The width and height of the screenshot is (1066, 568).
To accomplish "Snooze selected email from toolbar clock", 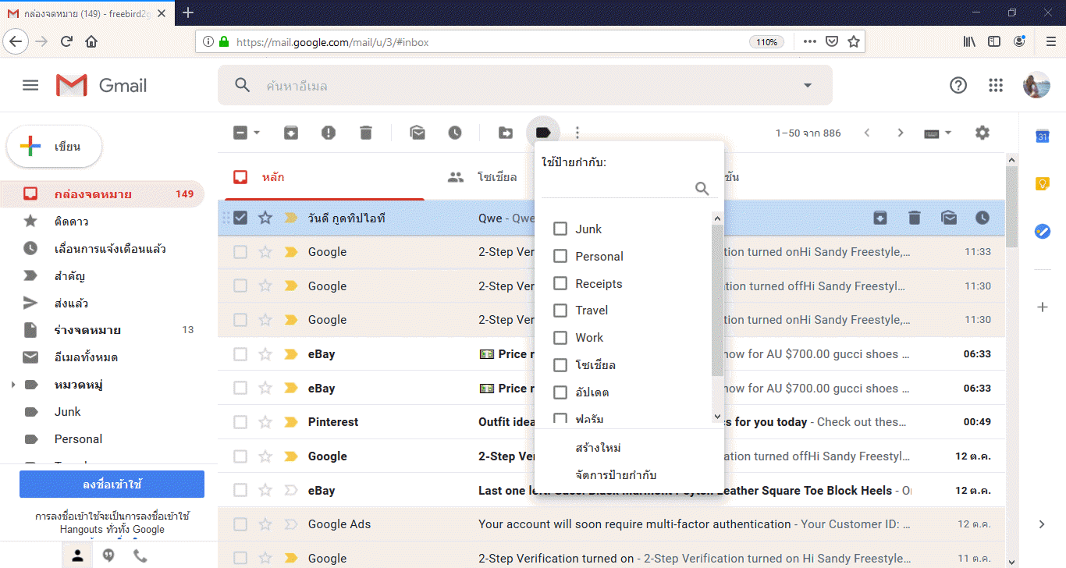I will [455, 133].
